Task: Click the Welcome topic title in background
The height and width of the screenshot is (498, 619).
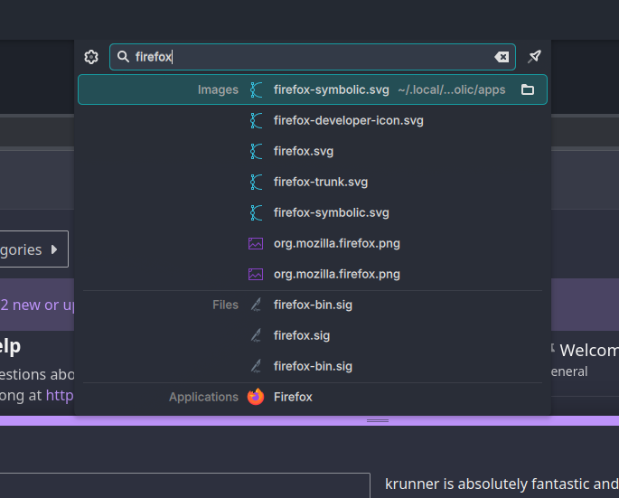Action: point(589,351)
